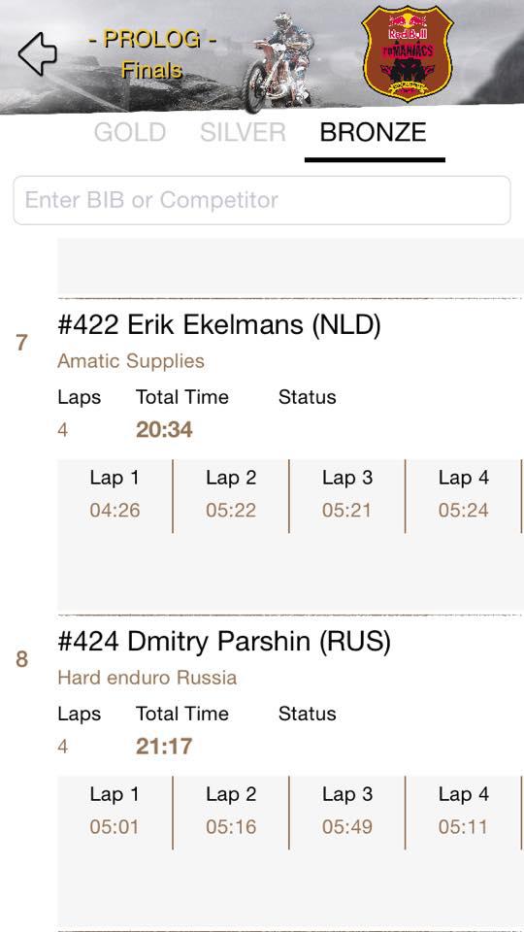
Task: Switch to the GOLD tab
Action: pyautogui.click(x=129, y=132)
